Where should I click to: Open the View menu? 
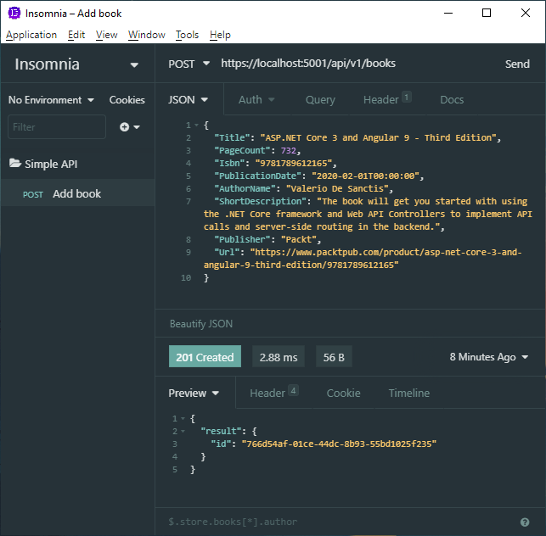[x=106, y=35]
